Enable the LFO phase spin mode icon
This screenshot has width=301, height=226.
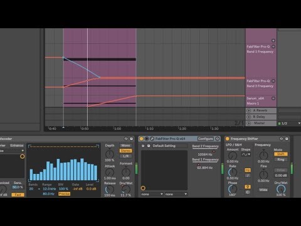[x=248, y=192]
